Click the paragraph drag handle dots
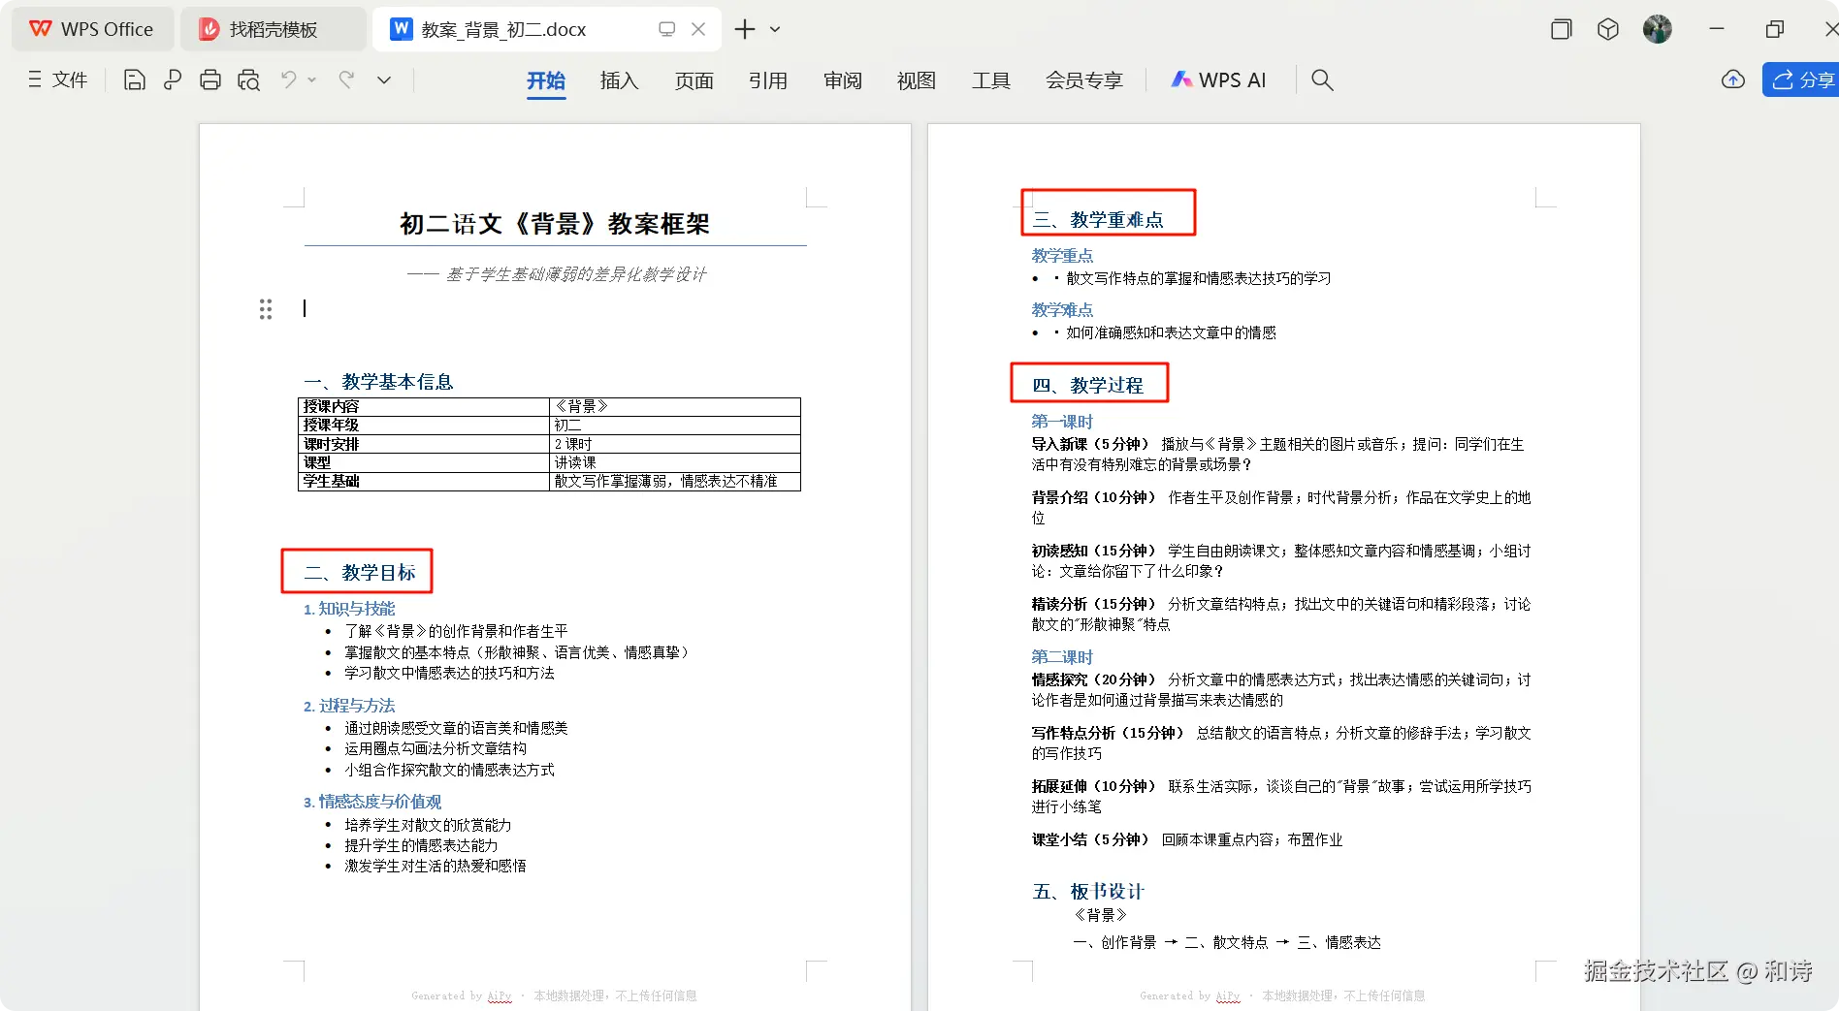1839x1011 pixels. [x=265, y=309]
